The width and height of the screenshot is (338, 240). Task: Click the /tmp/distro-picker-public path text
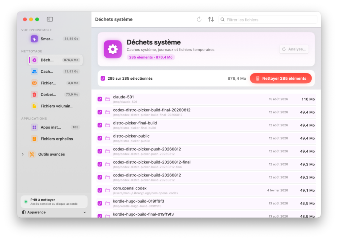point(131,141)
